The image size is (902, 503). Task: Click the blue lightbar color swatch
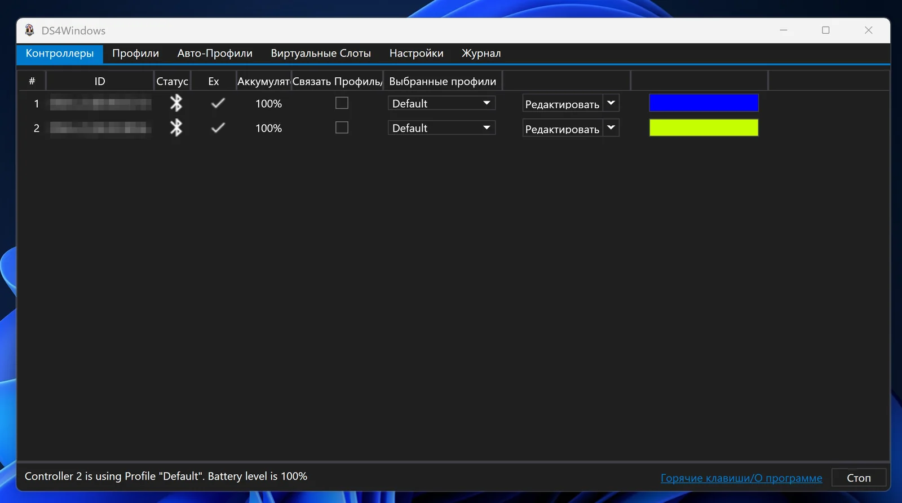point(704,103)
